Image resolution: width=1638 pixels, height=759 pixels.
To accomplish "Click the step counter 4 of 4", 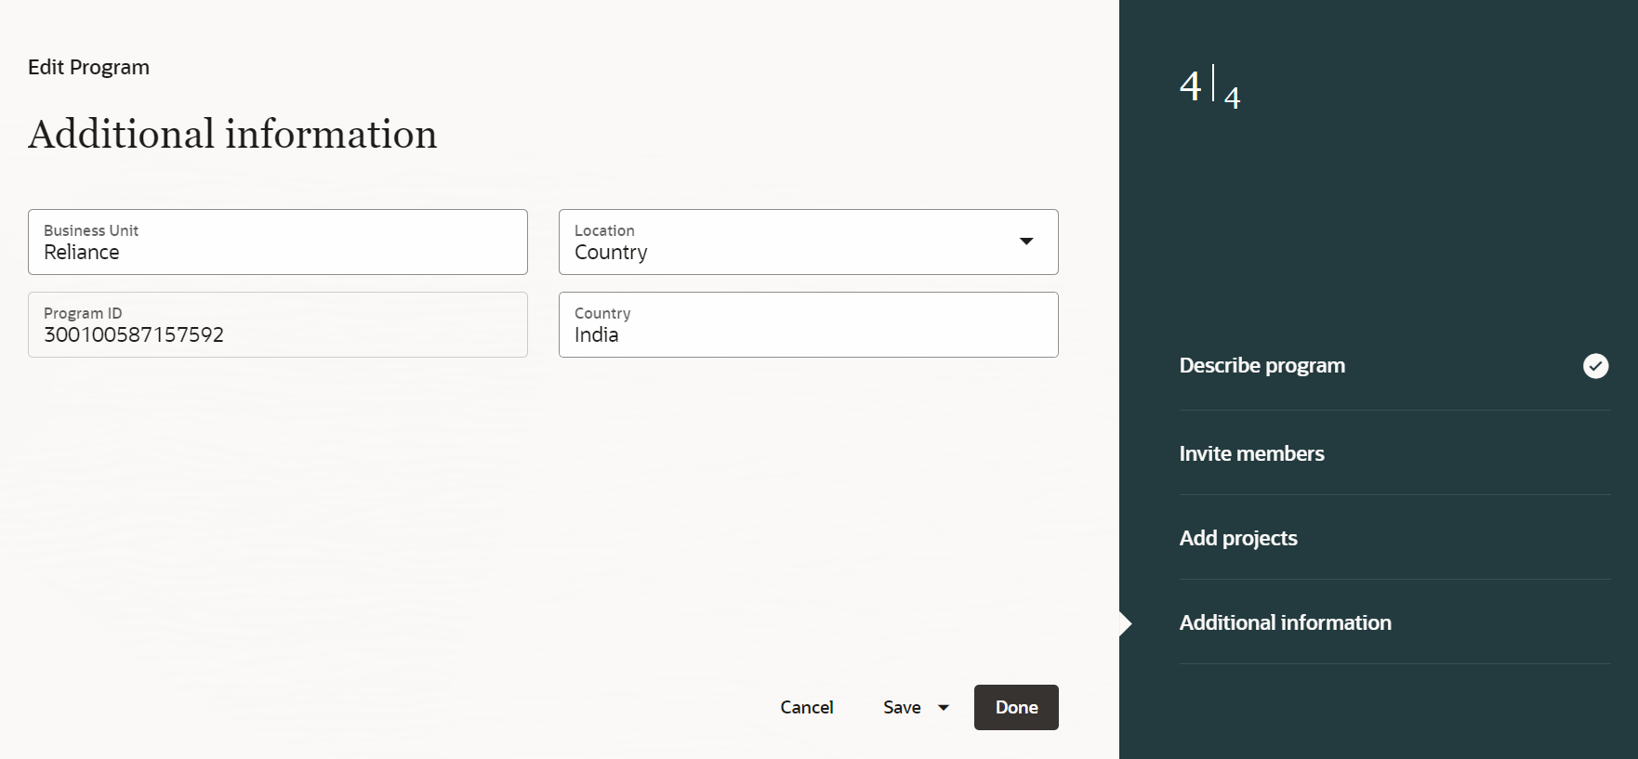I will 1209,88.
